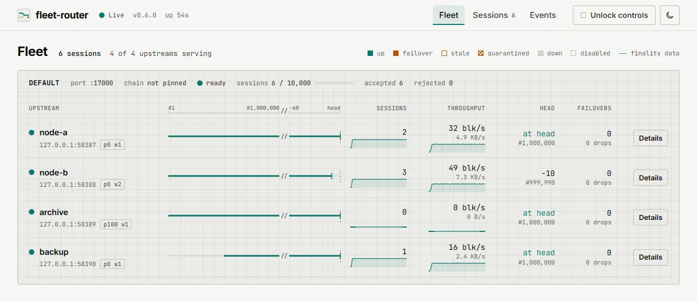Screen dimensions: 697x302
Task: Click '49 blk/s' throughput value
Action: pyautogui.click(x=467, y=168)
